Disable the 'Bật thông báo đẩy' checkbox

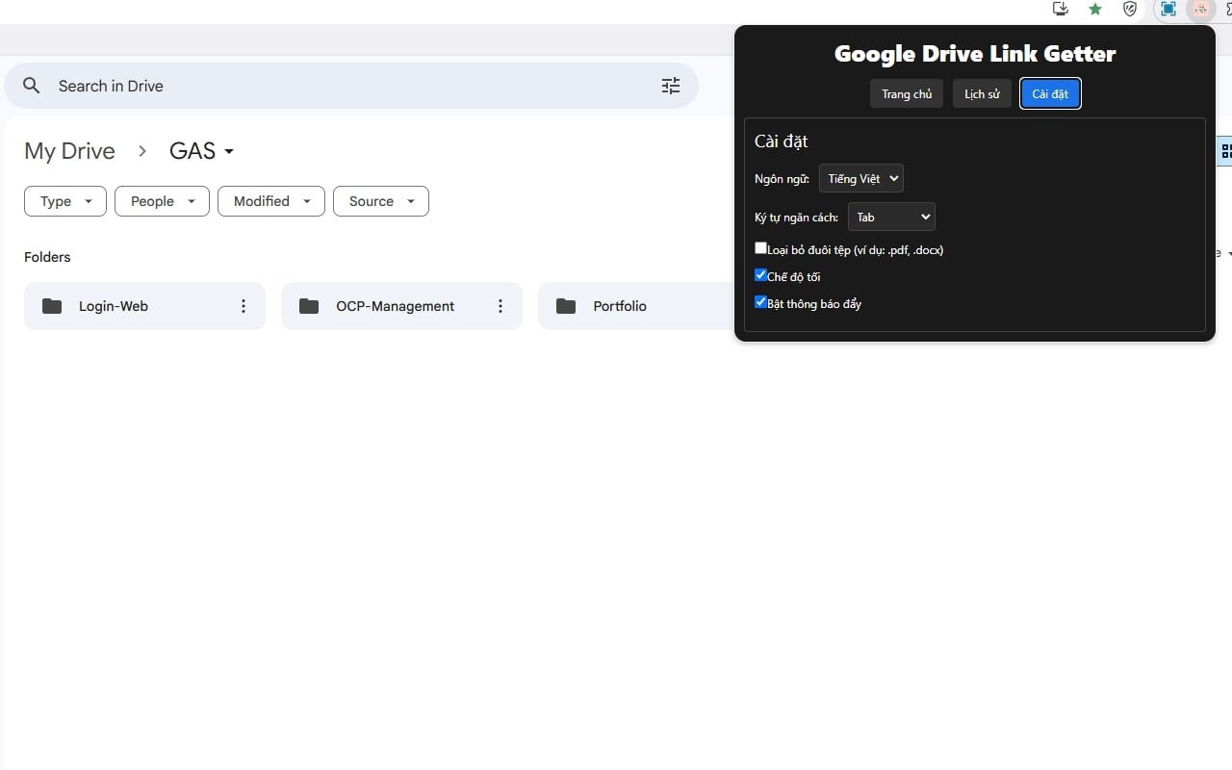click(761, 302)
